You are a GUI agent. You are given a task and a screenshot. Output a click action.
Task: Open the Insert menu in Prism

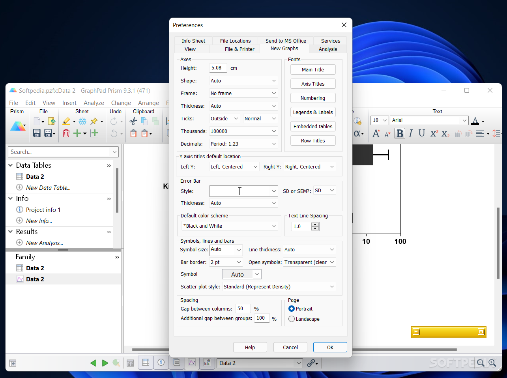[x=69, y=103]
